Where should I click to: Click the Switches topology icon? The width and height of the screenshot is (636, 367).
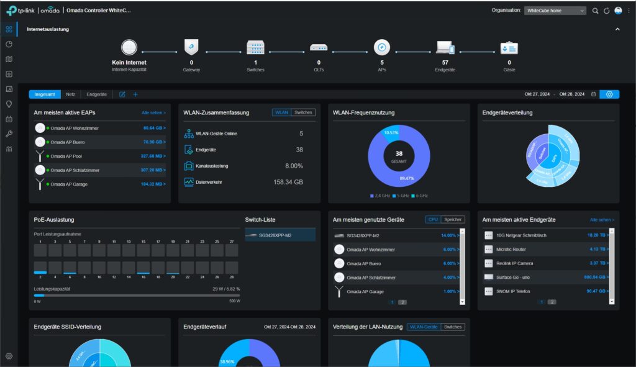tap(255, 47)
